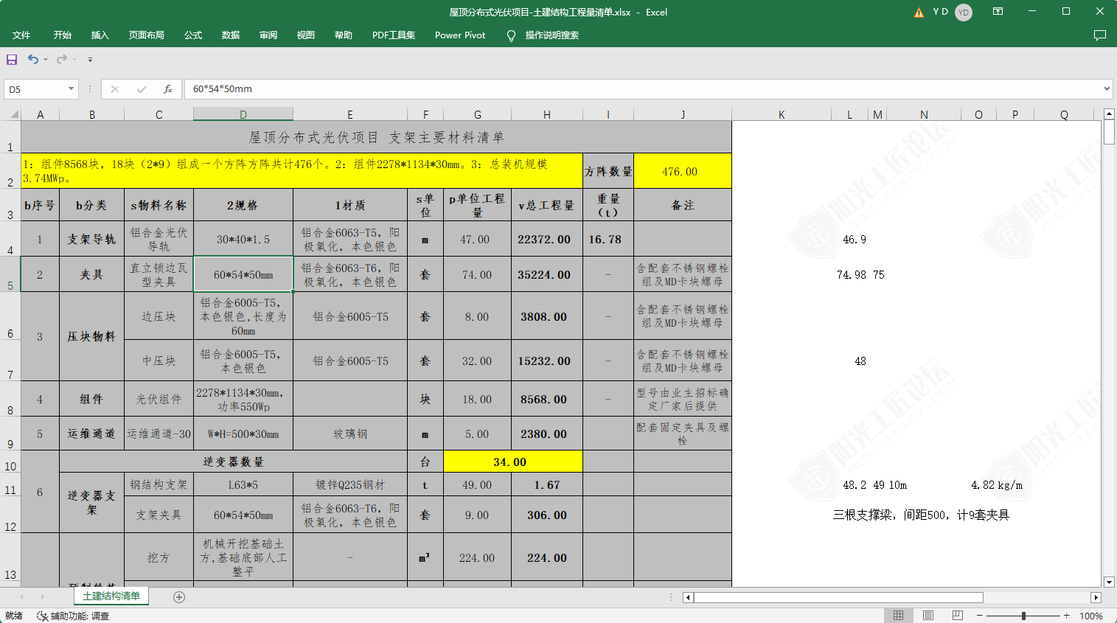Image resolution: width=1117 pixels, height=623 pixels.
Task: Open the 公式 tab
Action: [193, 35]
